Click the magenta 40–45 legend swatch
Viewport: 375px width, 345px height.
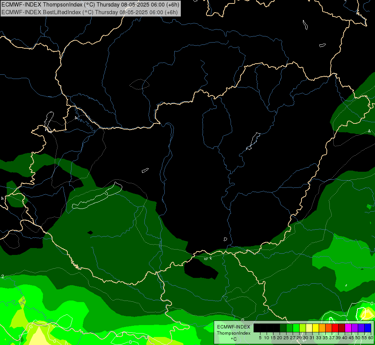[348, 328]
